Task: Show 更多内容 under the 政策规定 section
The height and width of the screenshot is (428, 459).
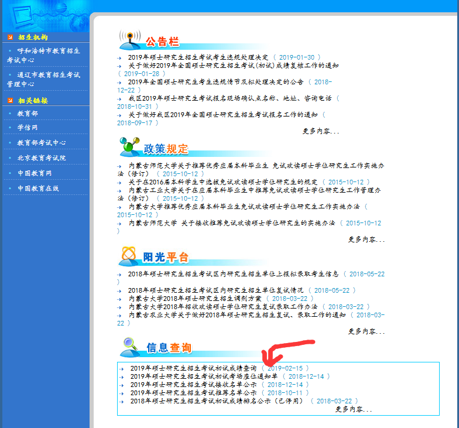Action: click(366, 239)
